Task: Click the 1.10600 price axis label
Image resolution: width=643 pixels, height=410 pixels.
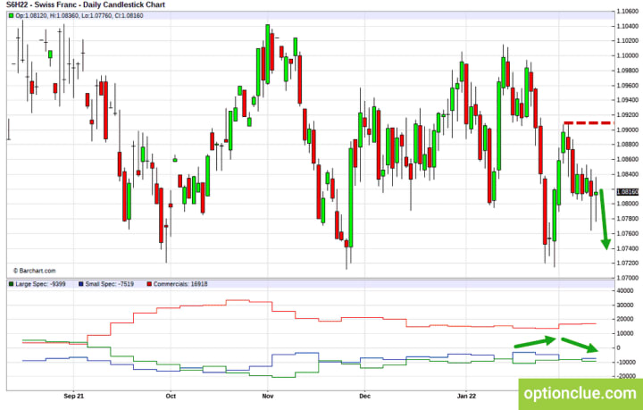Action: coord(628,12)
